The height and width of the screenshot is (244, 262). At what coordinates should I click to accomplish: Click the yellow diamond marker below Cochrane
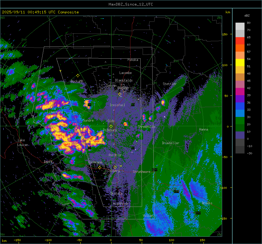(x=100, y=167)
